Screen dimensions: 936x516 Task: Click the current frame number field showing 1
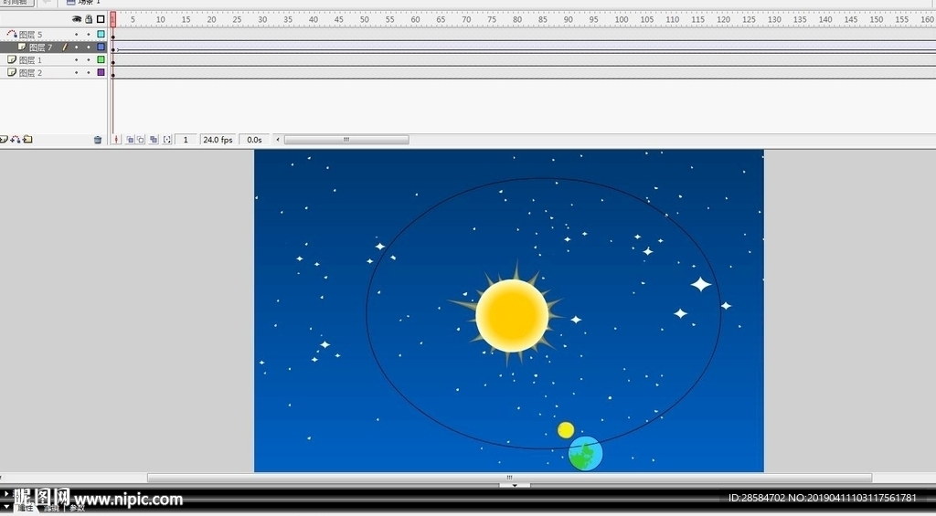point(186,140)
